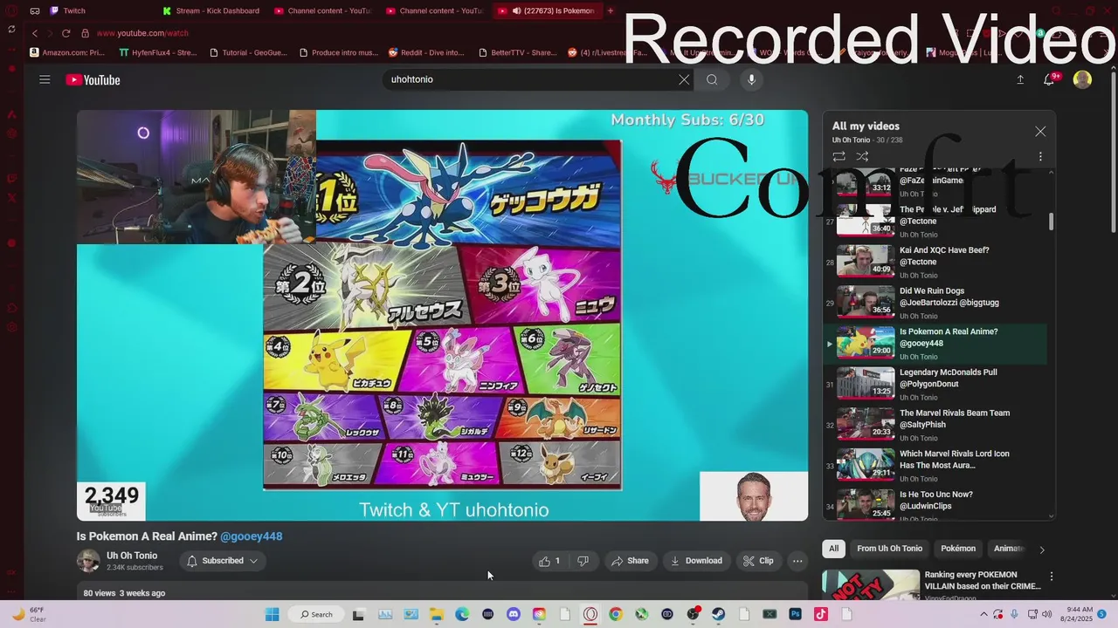Run search with magnifier button
Screen dimensions: 1118x628
(712, 79)
